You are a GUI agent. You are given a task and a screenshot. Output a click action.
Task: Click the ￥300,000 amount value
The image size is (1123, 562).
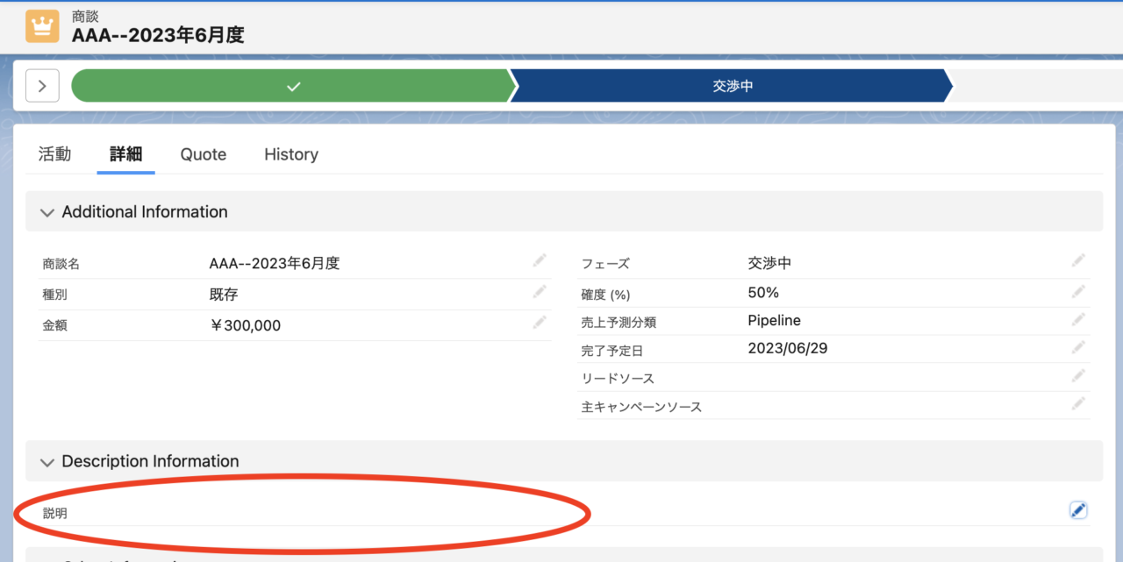[x=245, y=325]
